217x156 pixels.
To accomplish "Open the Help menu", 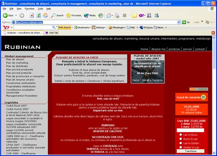I will tap(49, 9).
